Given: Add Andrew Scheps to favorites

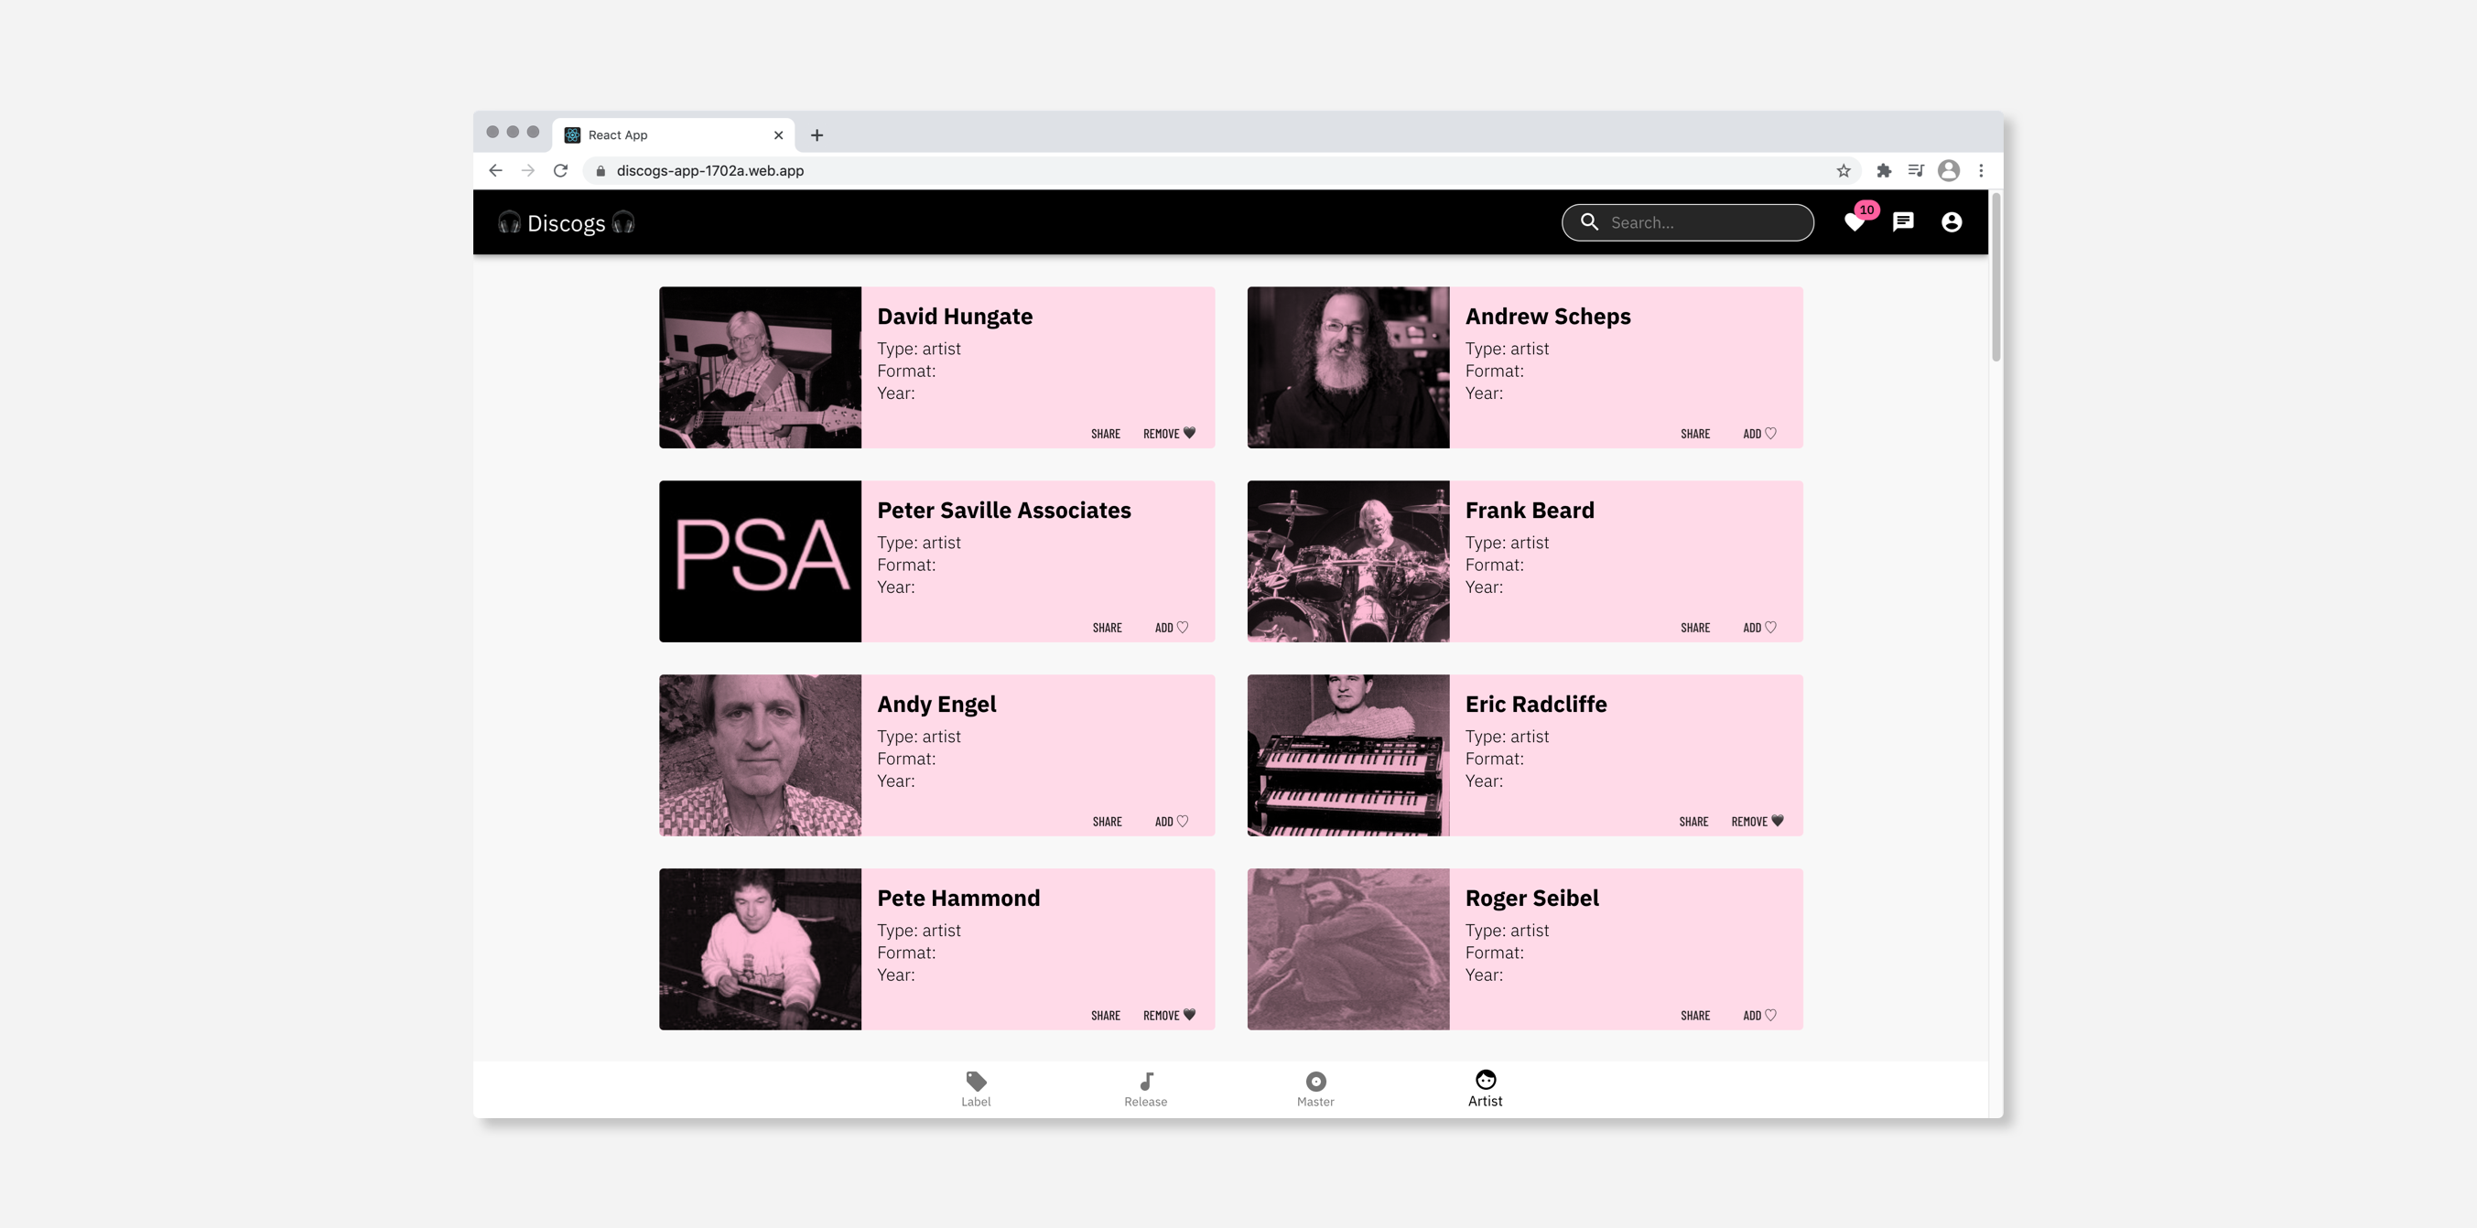Looking at the screenshot, I should (x=1759, y=434).
